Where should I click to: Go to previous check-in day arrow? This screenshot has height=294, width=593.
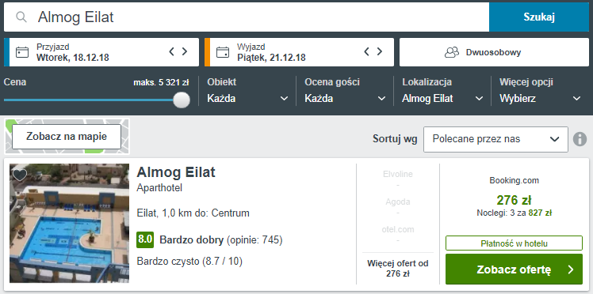(x=172, y=51)
